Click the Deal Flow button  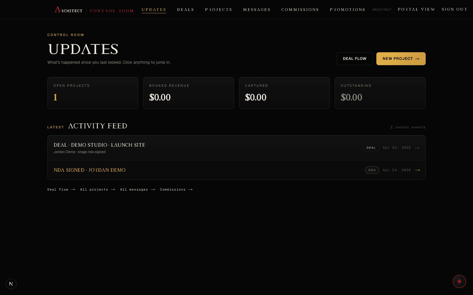(354, 59)
